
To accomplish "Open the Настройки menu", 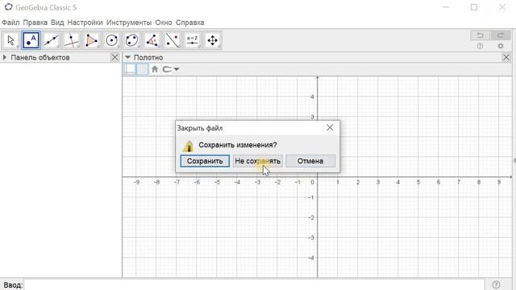I will tap(85, 23).
